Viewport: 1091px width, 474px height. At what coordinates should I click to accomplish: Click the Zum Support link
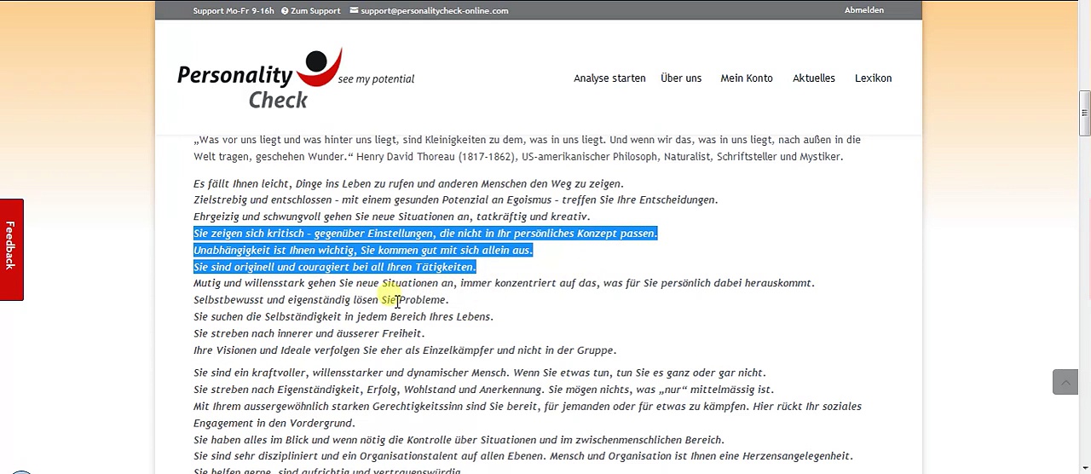pyautogui.click(x=315, y=11)
